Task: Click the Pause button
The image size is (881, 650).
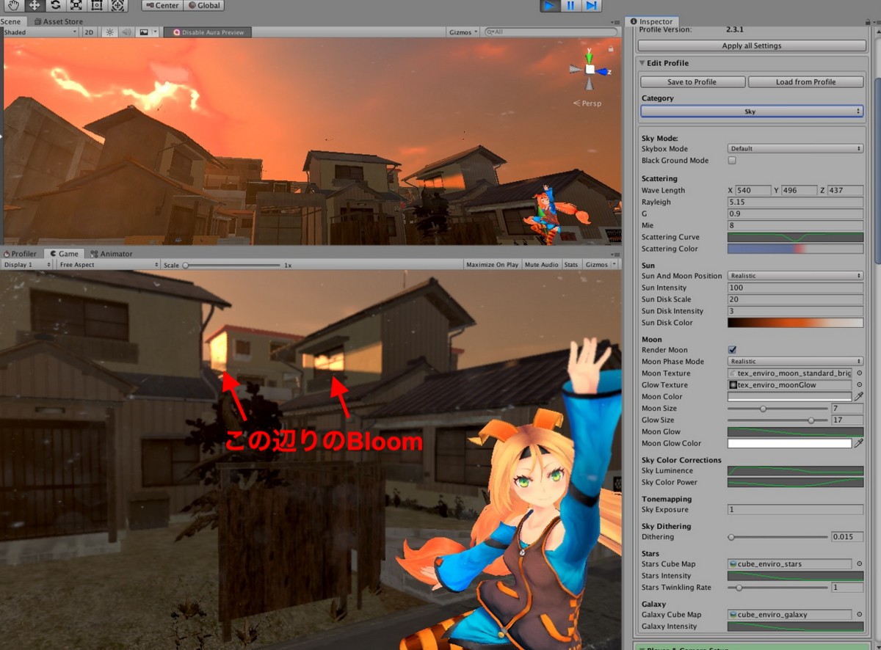Action: coord(570,5)
